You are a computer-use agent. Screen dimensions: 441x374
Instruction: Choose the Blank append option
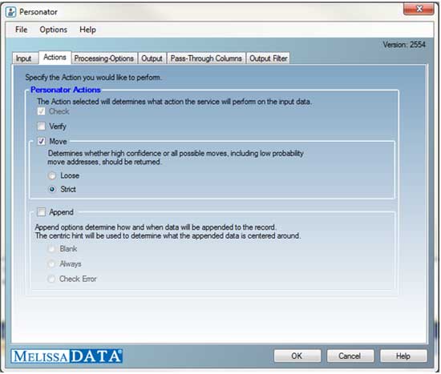pyautogui.click(x=51, y=249)
